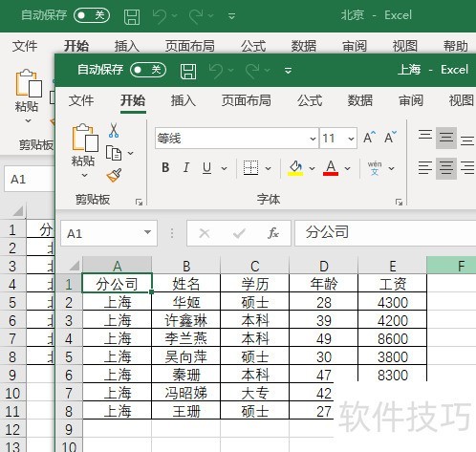The width and height of the screenshot is (476, 452).
Task: Decrease font size with the smaller A
Action: click(391, 138)
